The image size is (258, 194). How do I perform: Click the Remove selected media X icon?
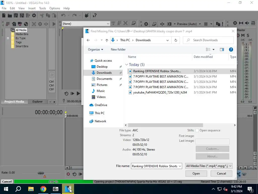click(x=34, y=24)
